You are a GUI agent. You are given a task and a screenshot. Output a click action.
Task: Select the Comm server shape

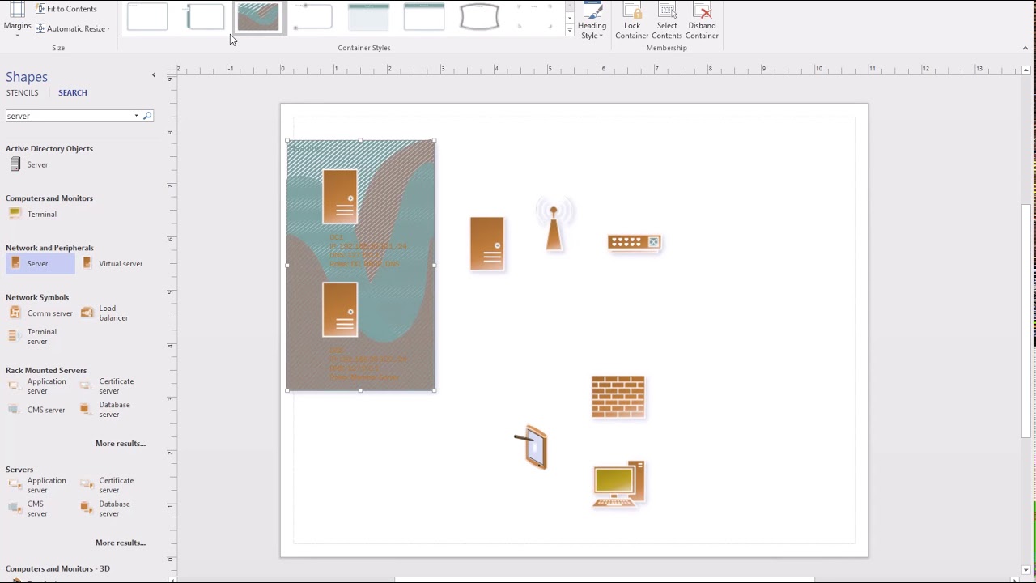point(40,313)
